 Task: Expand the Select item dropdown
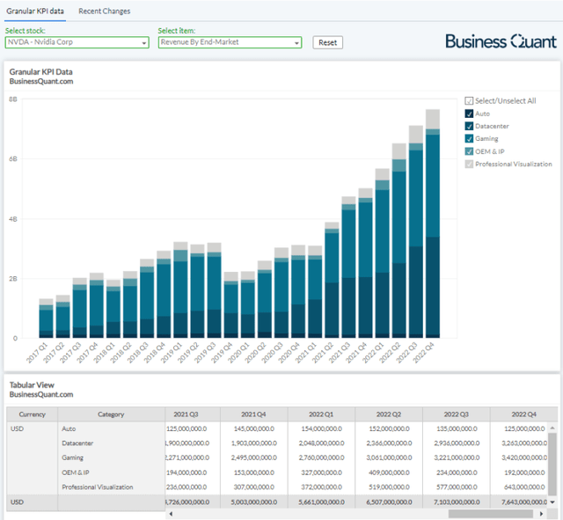pyautogui.click(x=230, y=42)
